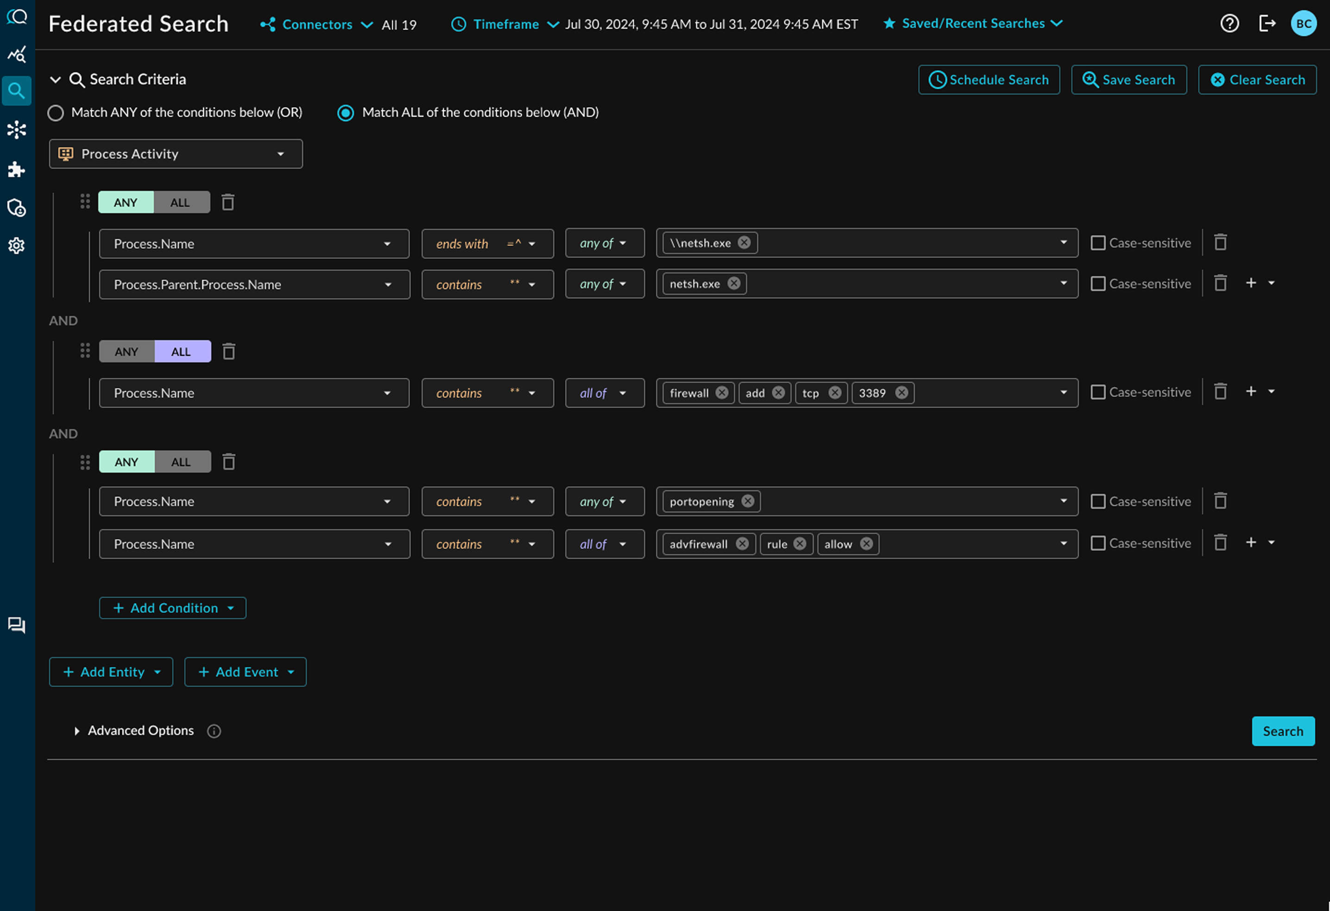
Task: Add a row after firewall condition
Action: (x=1251, y=392)
